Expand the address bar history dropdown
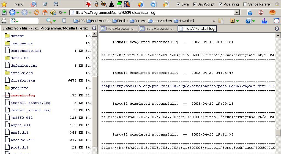Image resolution: width=281 pixels, height=154 pixels. (x=237, y=12)
